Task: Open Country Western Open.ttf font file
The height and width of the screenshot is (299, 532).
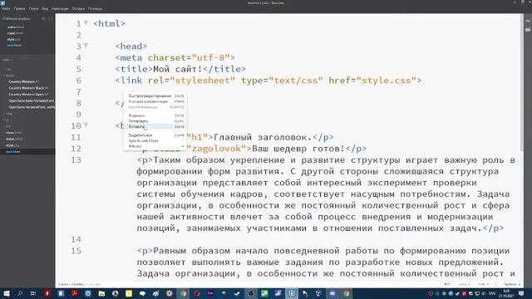Action: point(28,94)
